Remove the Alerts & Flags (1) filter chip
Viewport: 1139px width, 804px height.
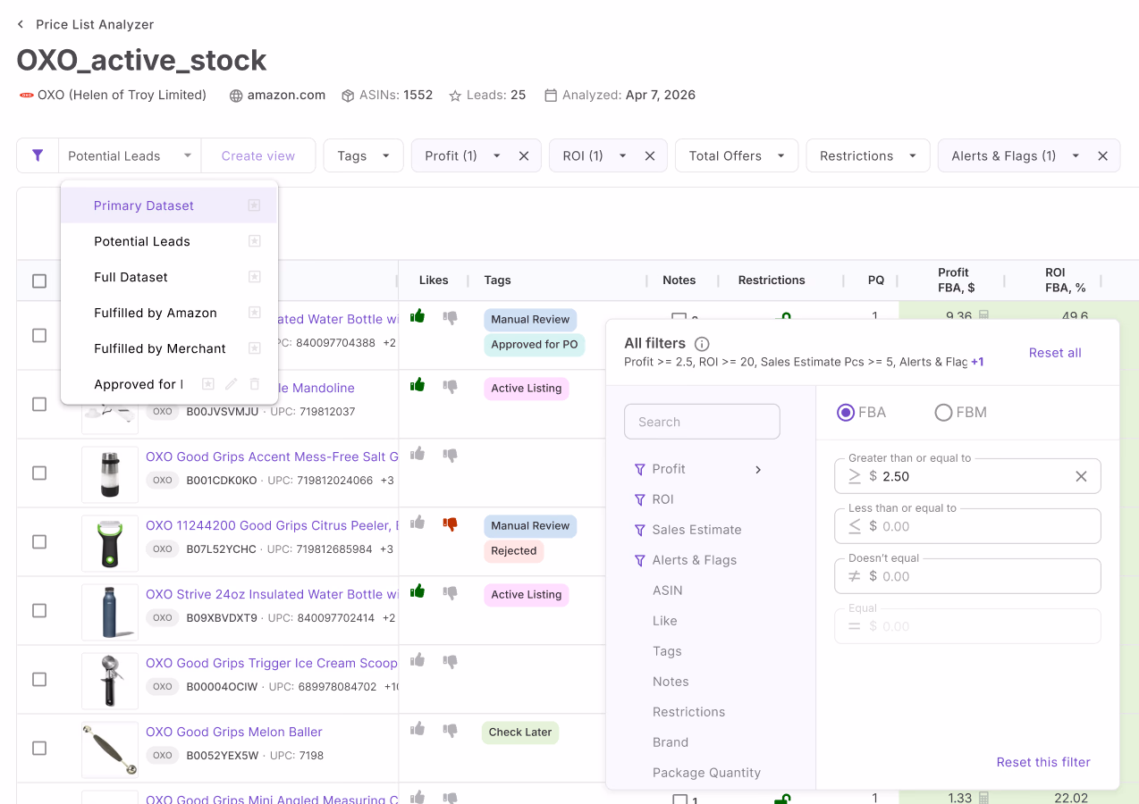coord(1103,155)
